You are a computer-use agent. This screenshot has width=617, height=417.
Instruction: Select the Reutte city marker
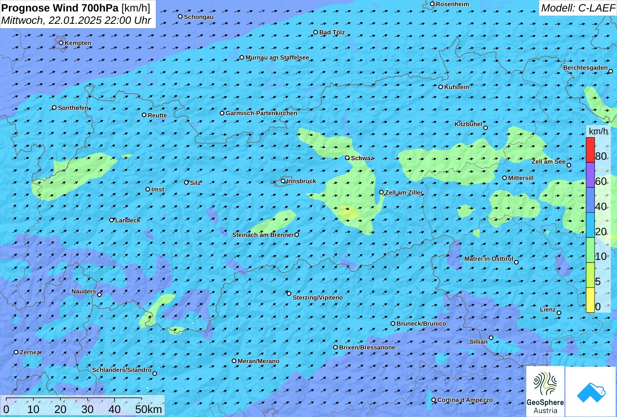[x=144, y=115]
